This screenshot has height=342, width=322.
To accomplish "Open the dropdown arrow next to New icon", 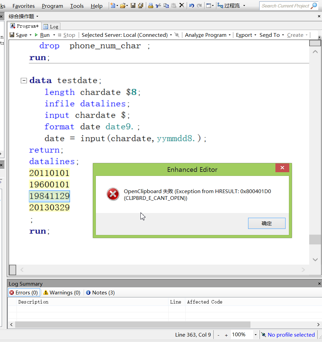I will [117, 6].
